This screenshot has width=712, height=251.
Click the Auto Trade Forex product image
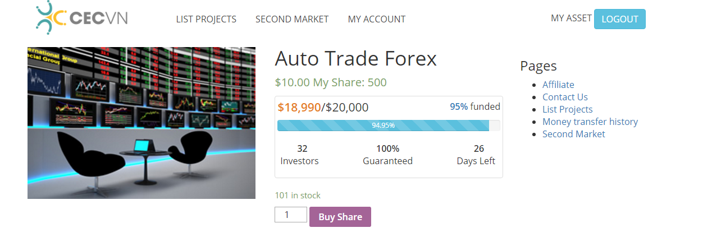coord(142,123)
